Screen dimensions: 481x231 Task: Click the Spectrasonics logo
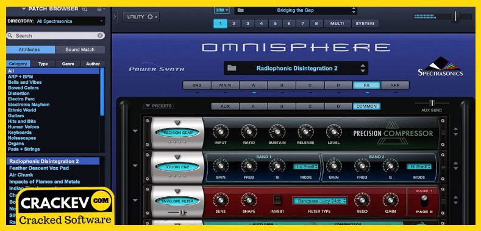440,66
